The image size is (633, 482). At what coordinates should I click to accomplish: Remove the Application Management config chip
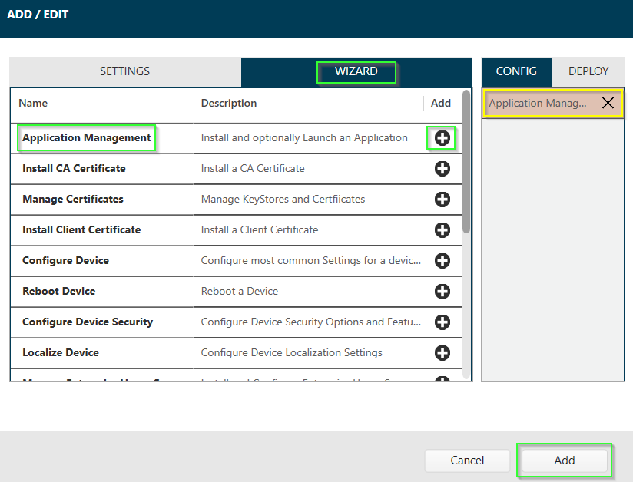[x=607, y=103]
